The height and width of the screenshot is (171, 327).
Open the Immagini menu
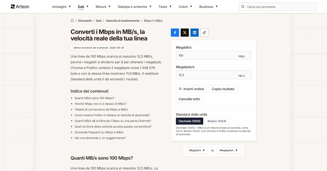tap(61, 7)
